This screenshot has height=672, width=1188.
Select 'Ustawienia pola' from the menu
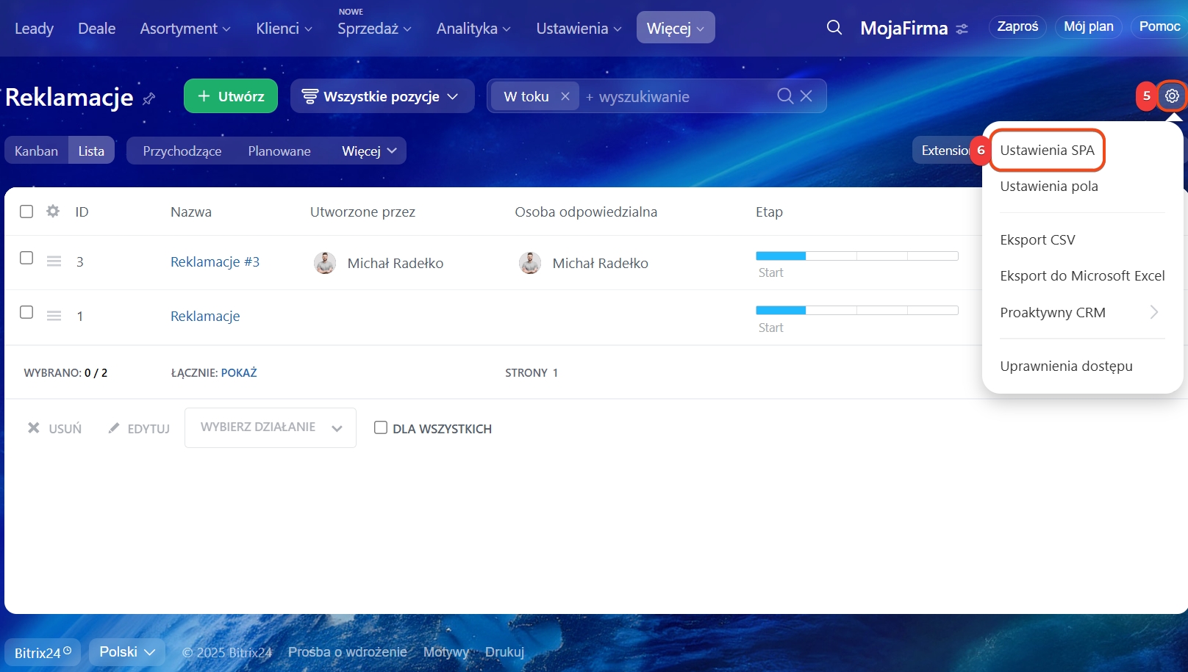coord(1049,186)
